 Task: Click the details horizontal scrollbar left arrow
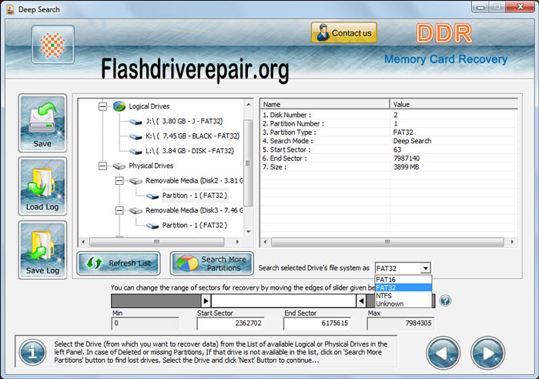tap(265, 242)
